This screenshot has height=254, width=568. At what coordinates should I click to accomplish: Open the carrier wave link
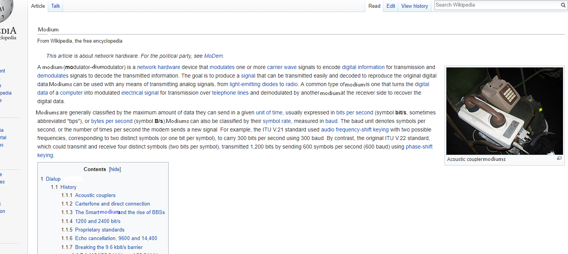282,67
